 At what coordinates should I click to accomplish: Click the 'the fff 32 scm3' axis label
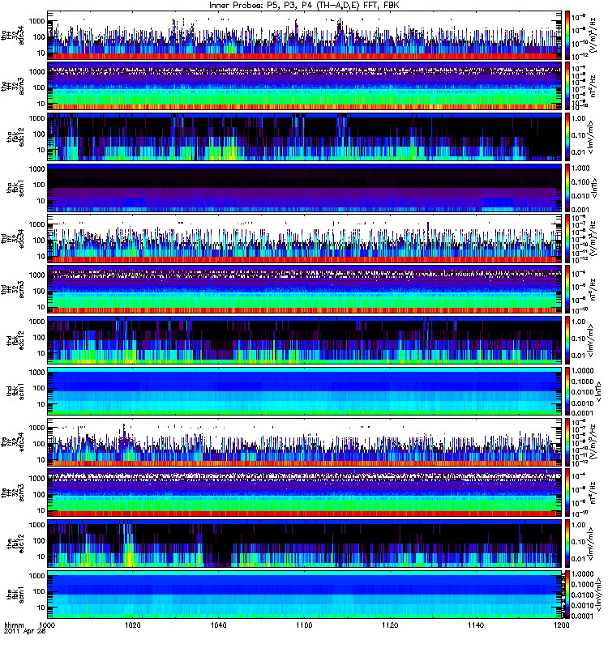(x=13, y=492)
